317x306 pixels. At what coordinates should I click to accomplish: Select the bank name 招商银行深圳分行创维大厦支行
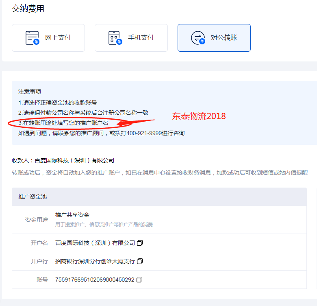click(95, 261)
